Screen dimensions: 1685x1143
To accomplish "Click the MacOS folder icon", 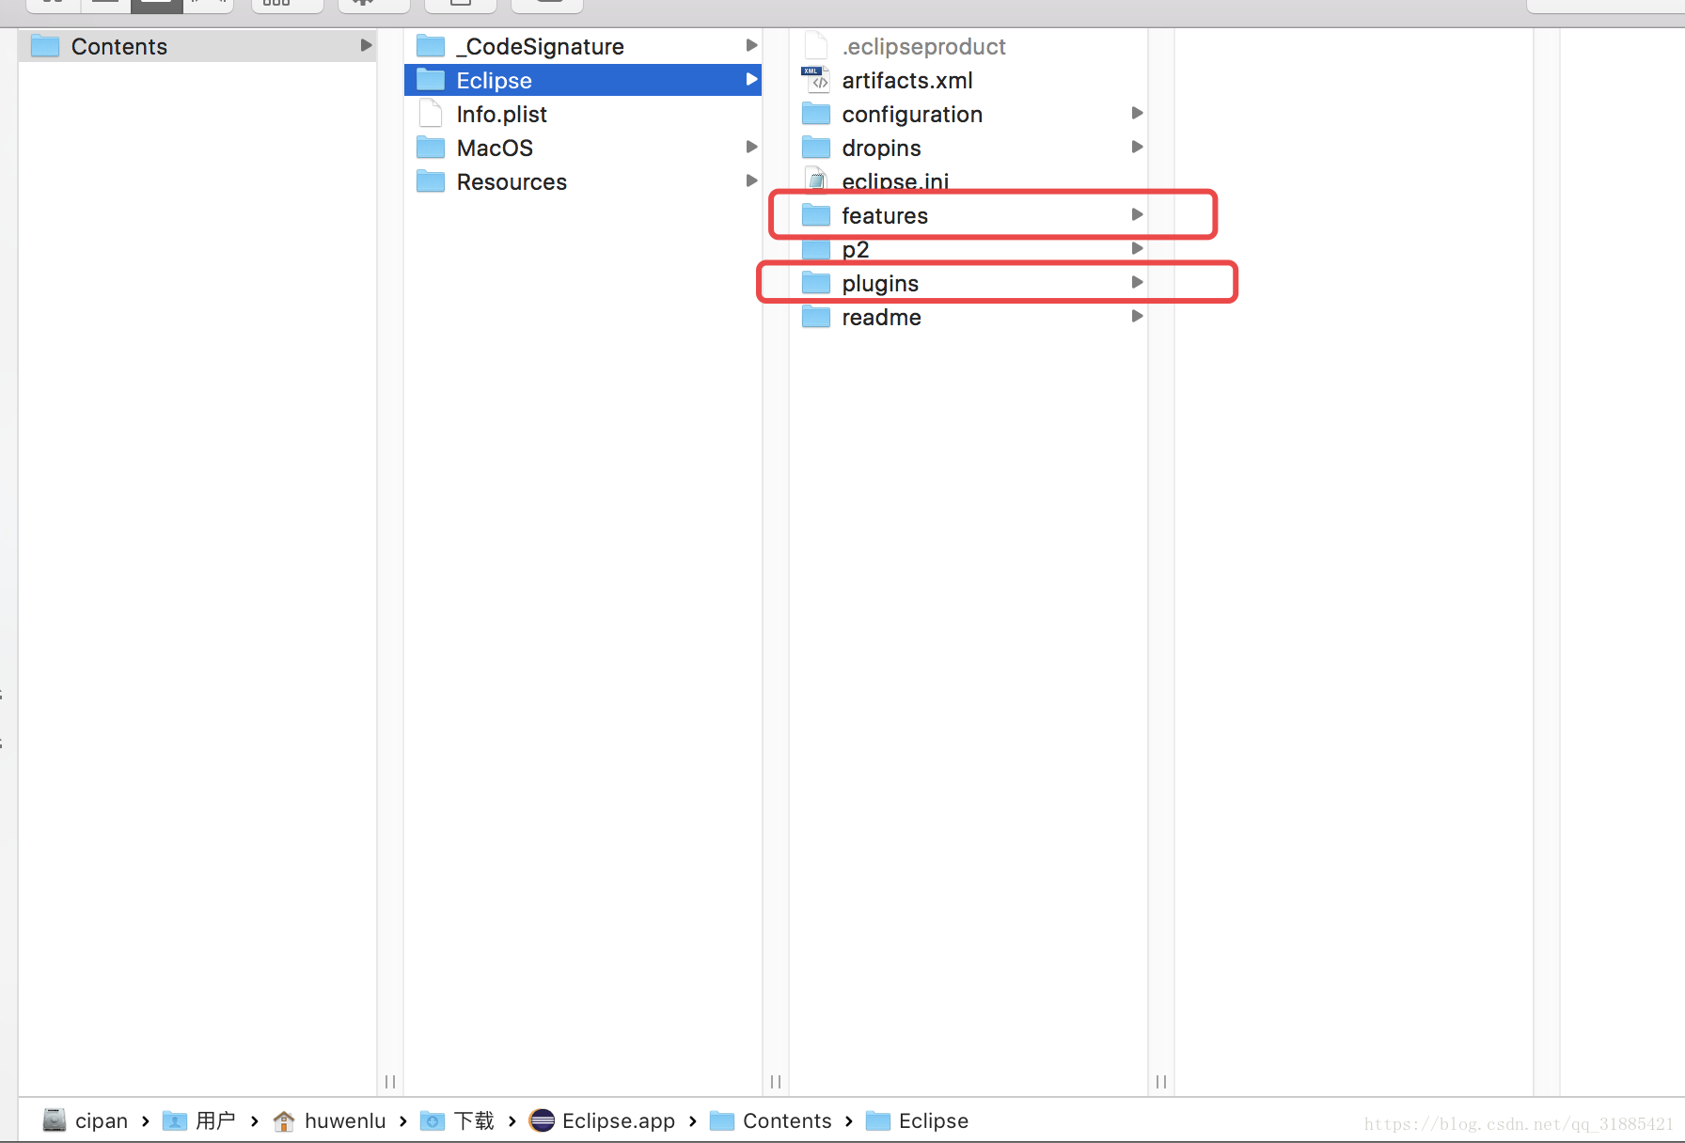I will (431, 148).
